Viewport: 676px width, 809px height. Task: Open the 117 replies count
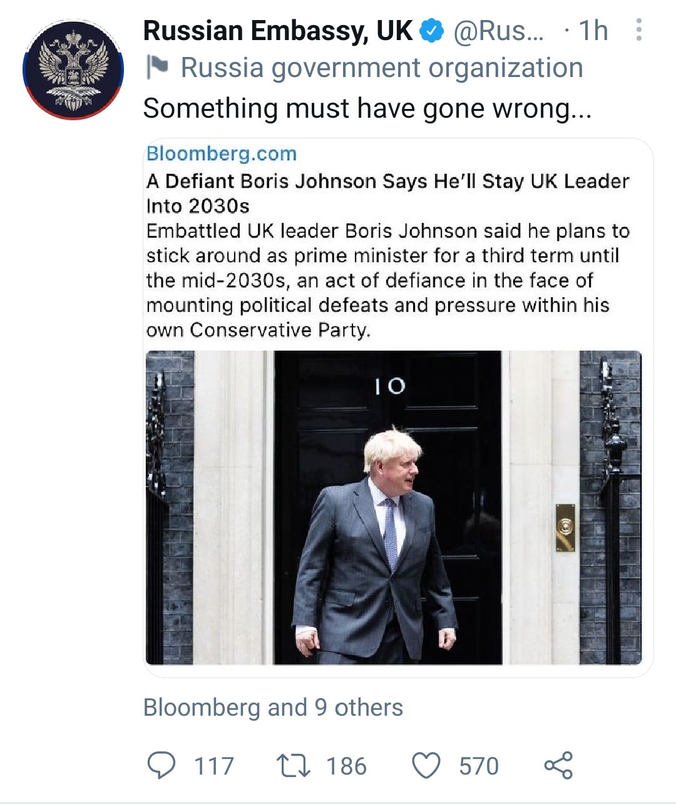pyautogui.click(x=214, y=766)
